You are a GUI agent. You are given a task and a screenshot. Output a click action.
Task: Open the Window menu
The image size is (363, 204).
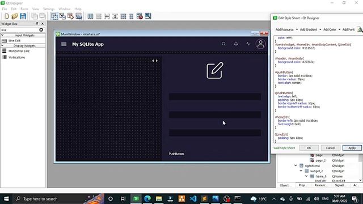click(64, 9)
